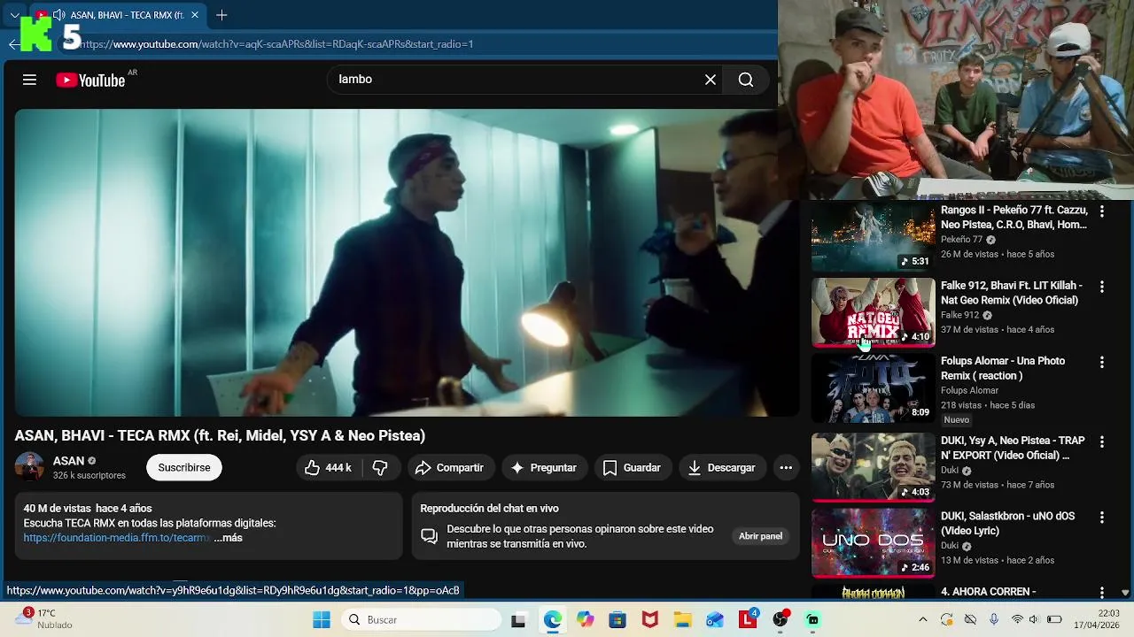The width and height of the screenshot is (1134, 637).
Task: Expand description with ...más
Action: coord(228,538)
